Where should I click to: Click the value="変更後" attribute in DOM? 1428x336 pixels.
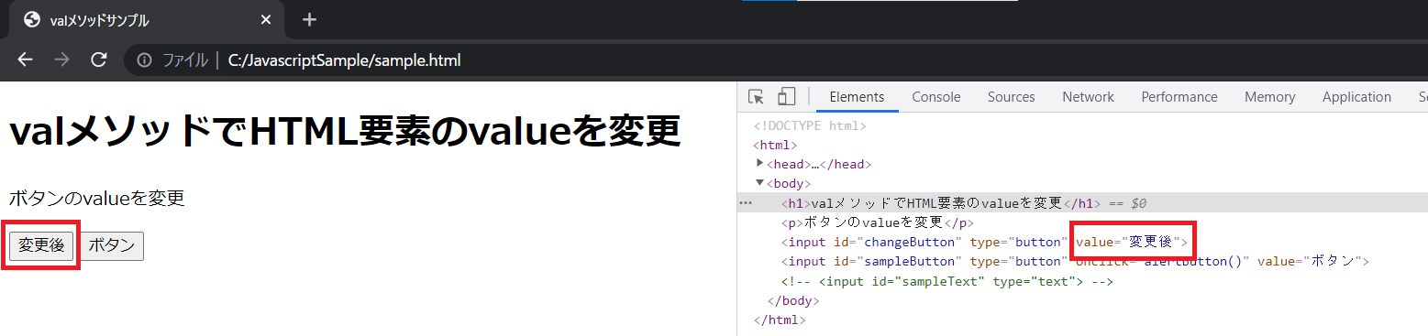tap(1128, 243)
